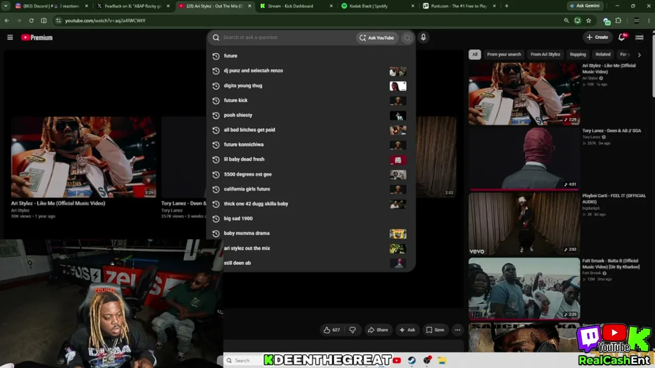Switch to Kodak Black Spotify tab
655x368 pixels.
tap(378, 6)
